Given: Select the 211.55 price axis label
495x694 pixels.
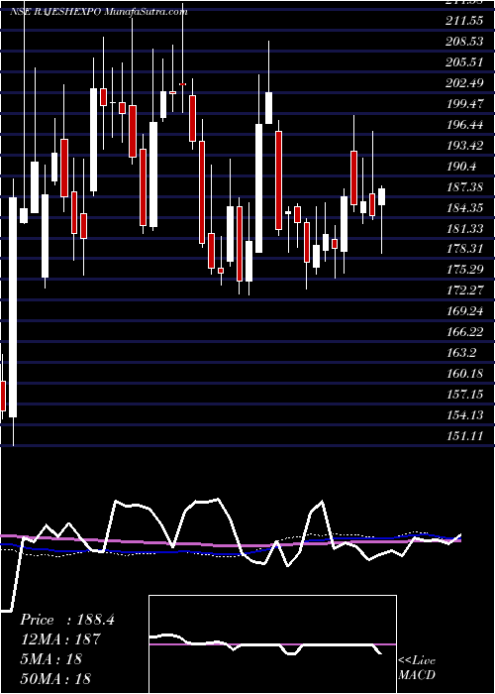Looking at the screenshot, I should 463,21.
